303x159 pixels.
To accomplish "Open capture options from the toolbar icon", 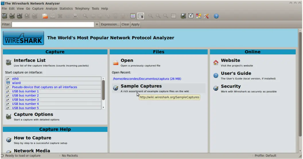I will pos(12,16).
